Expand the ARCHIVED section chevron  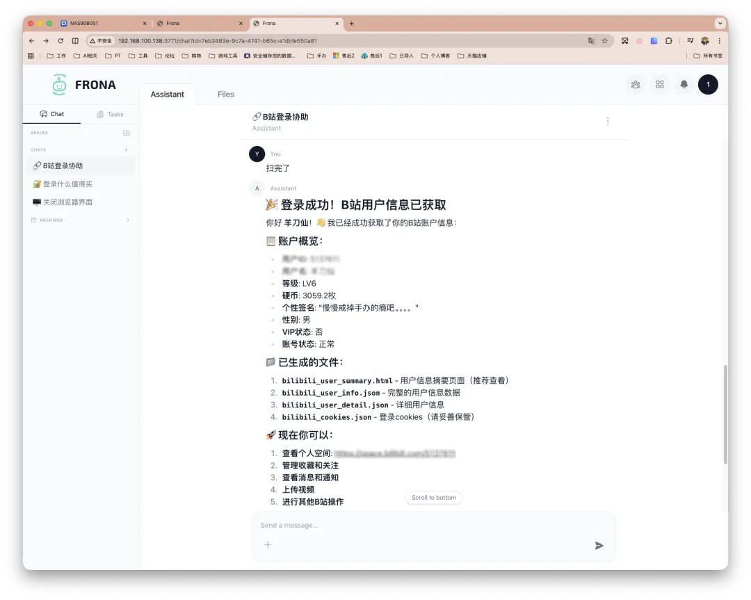[x=127, y=220]
